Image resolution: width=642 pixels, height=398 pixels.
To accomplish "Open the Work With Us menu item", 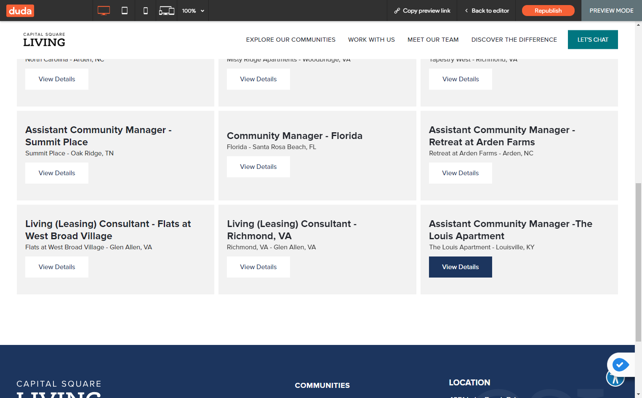I will pos(371,40).
